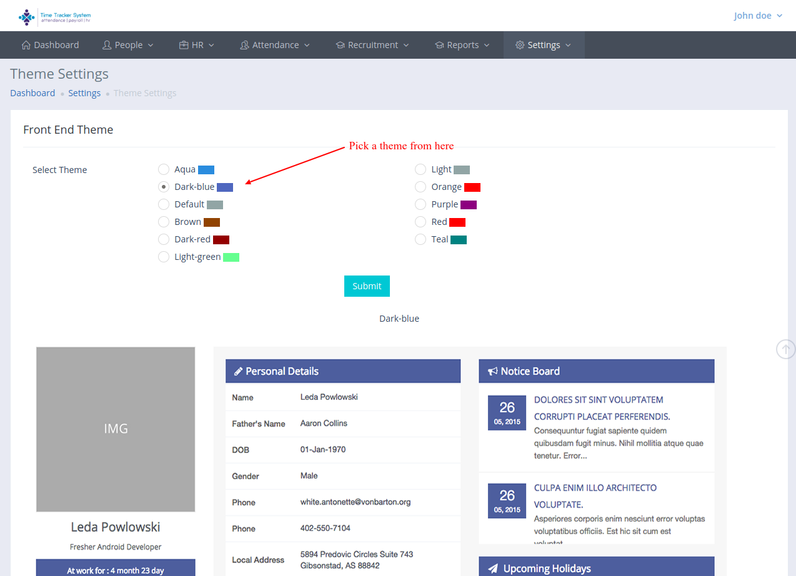Click the scroll-to-top arrow icon
This screenshot has height=576, width=796.
[x=785, y=349]
